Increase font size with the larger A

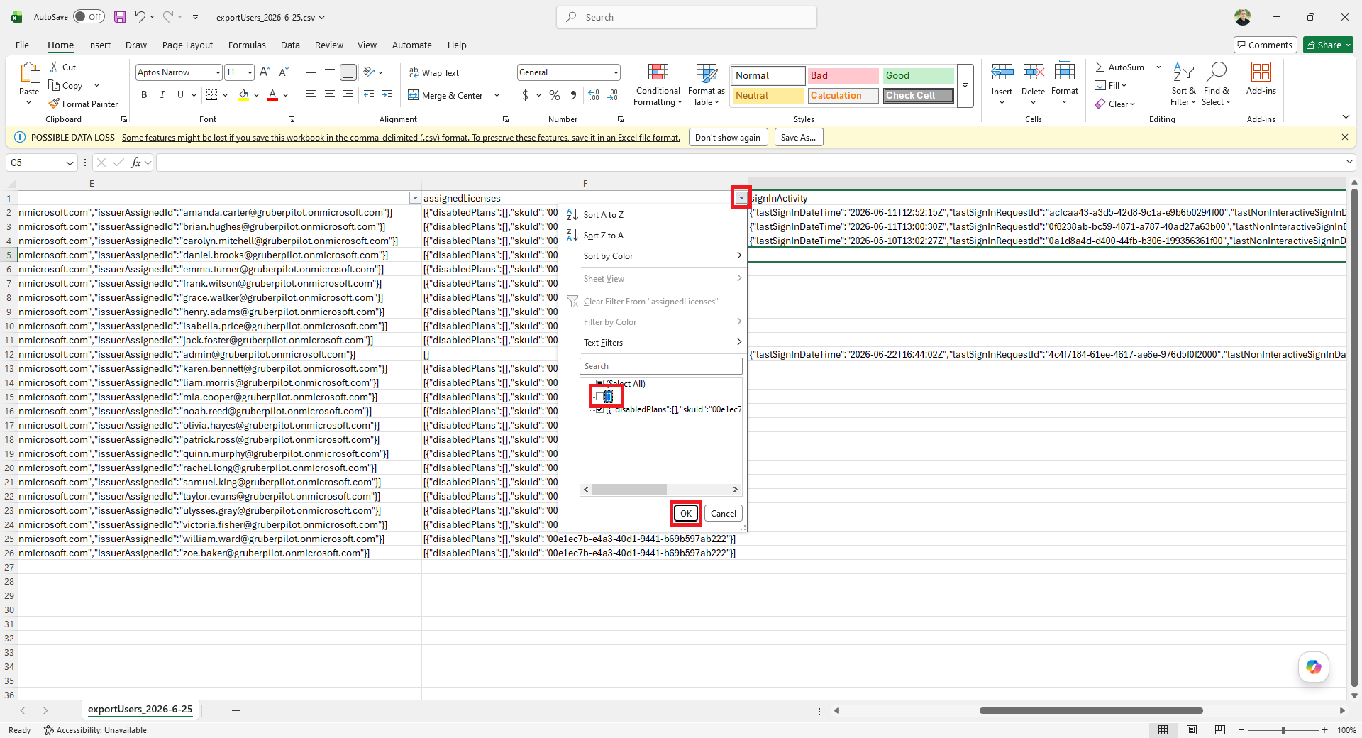[x=265, y=72]
